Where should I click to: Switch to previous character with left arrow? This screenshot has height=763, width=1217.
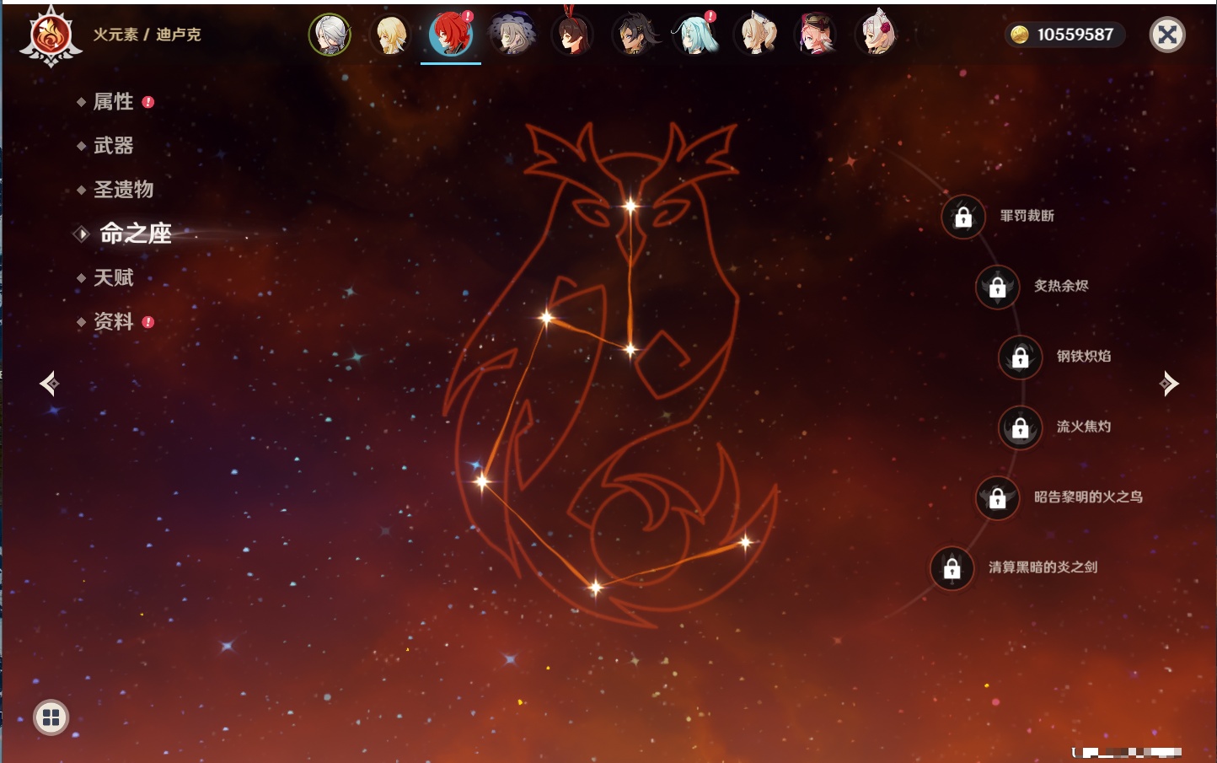tap(50, 384)
